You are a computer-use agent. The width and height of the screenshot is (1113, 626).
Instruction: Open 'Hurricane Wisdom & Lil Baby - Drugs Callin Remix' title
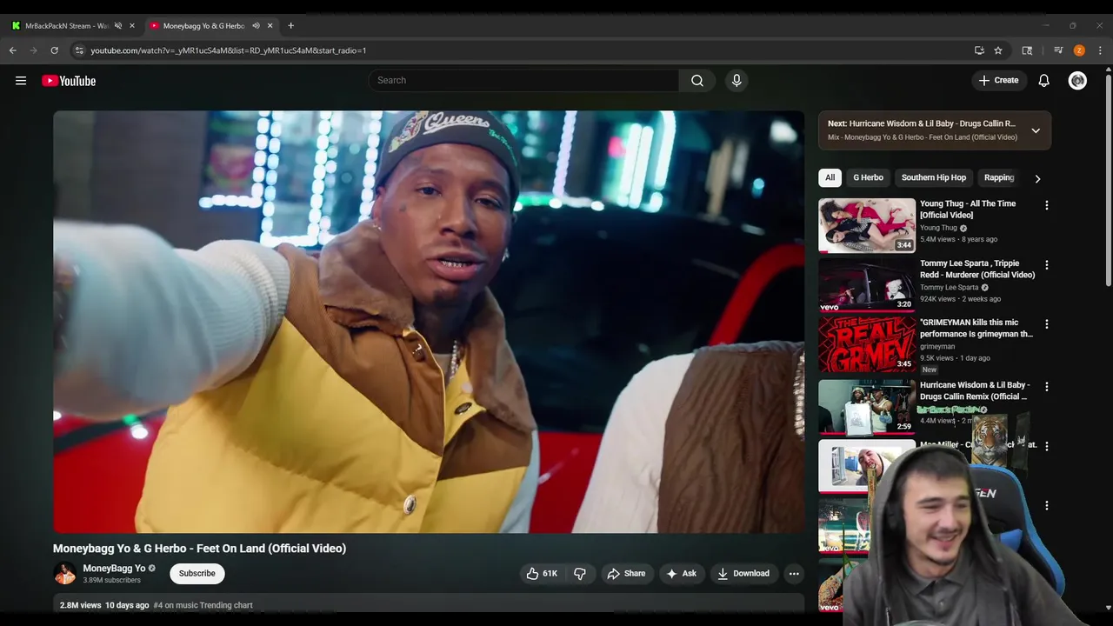[975, 391]
